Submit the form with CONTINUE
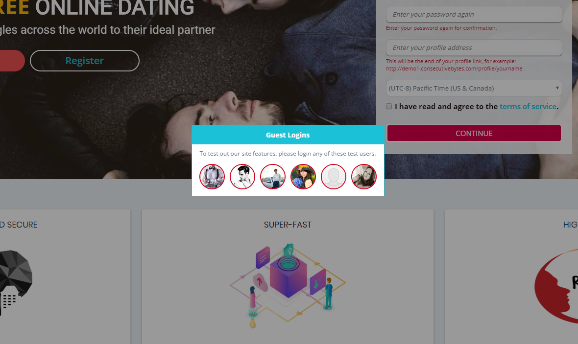The image size is (578, 344). click(474, 133)
